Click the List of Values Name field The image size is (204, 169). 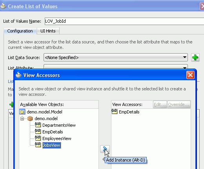pyautogui.click(x=124, y=21)
